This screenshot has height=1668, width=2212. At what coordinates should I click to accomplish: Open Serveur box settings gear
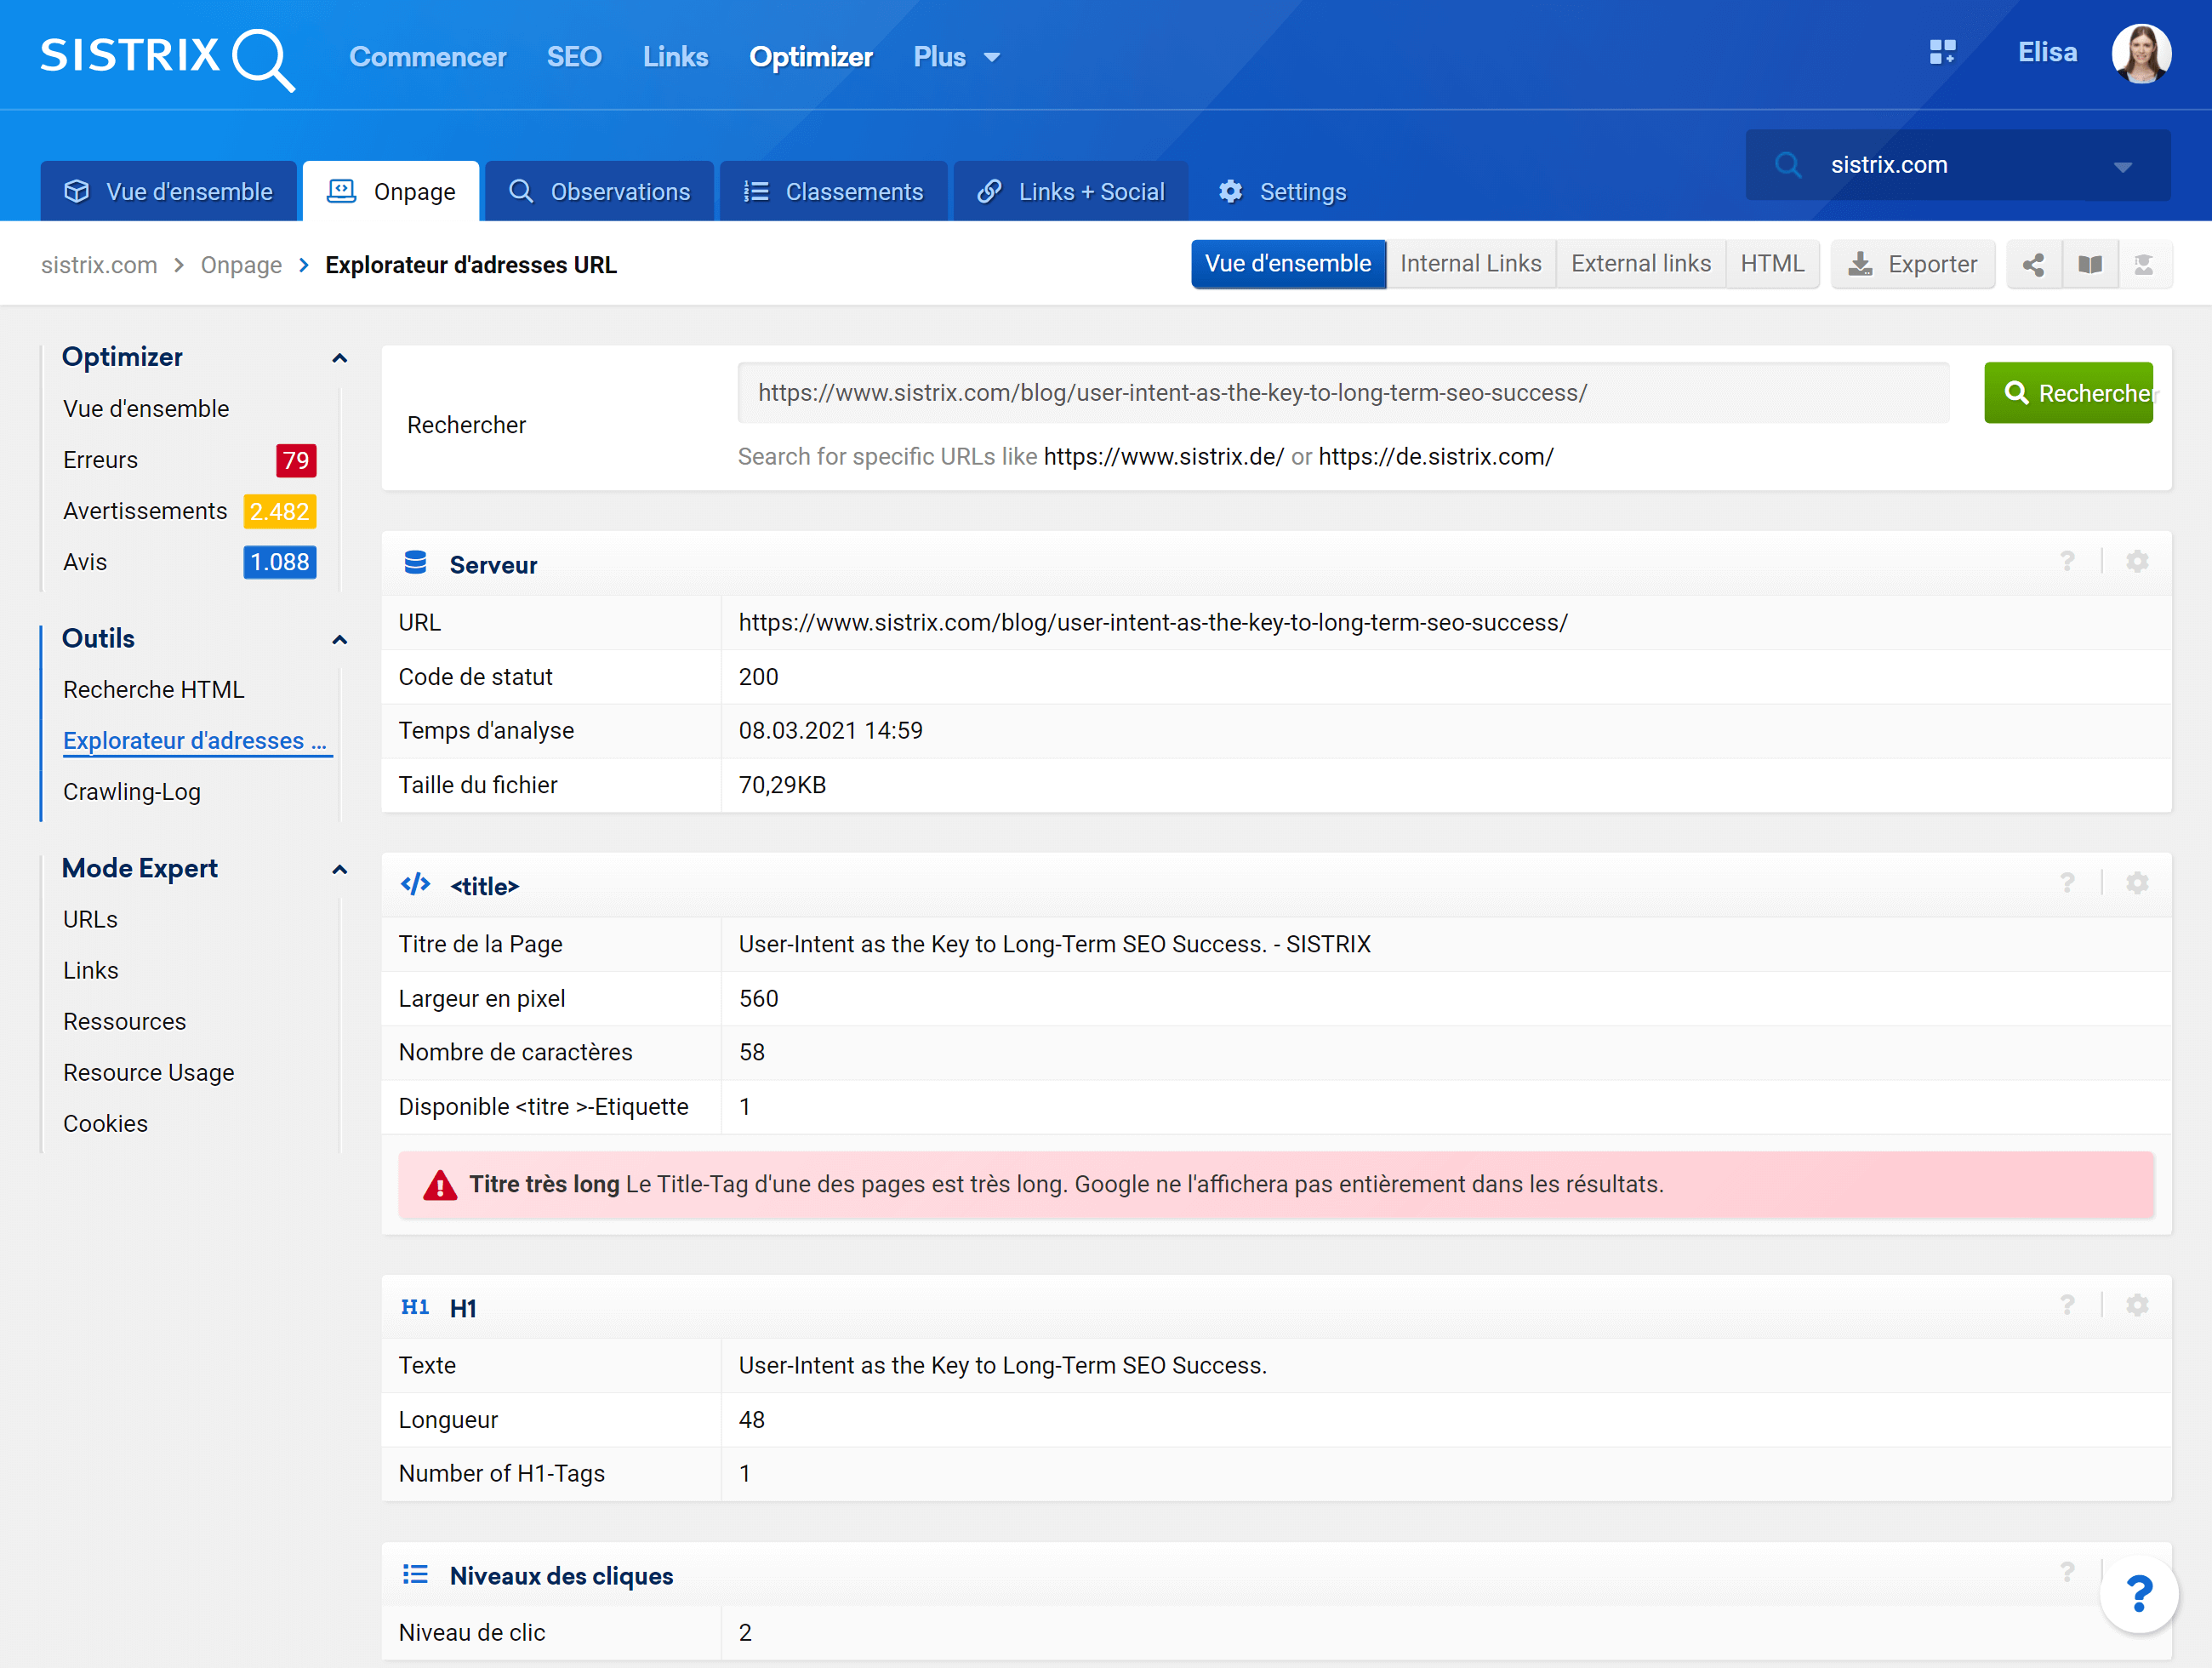pos(2137,562)
